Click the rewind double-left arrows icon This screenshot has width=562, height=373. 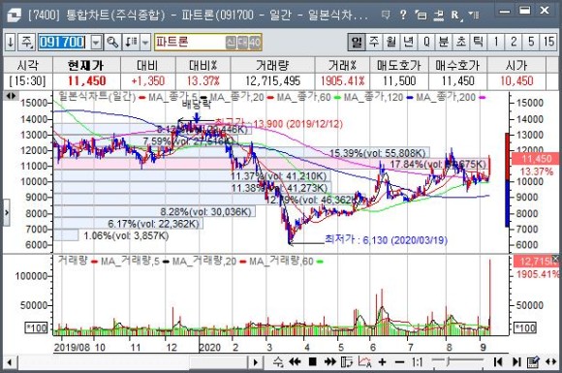pyautogui.click(x=295, y=362)
